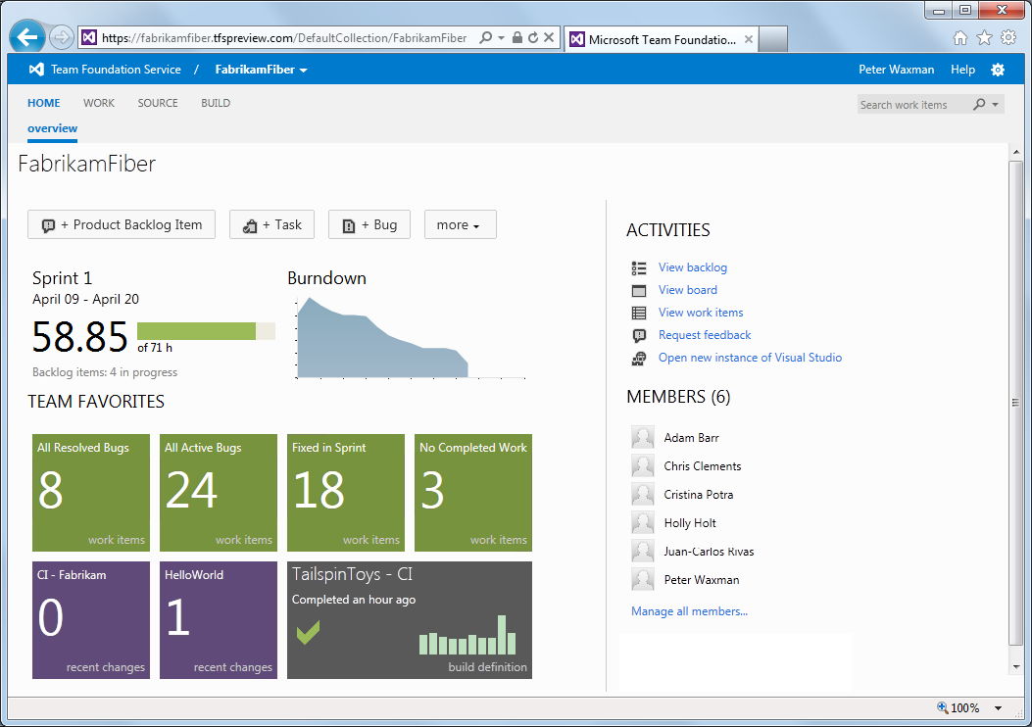This screenshot has height=727, width=1032.
Task: Select the overview sub-tab
Action: [x=52, y=128]
